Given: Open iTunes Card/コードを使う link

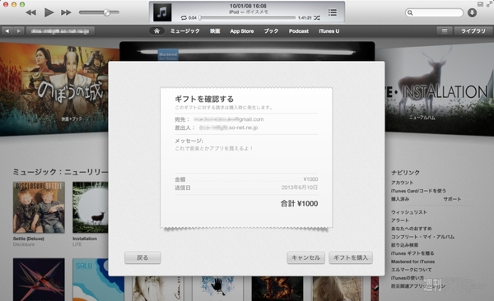Looking at the screenshot, I should [418, 191].
